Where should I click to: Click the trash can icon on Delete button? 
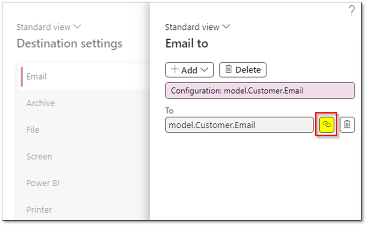pyautogui.click(x=228, y=70)
